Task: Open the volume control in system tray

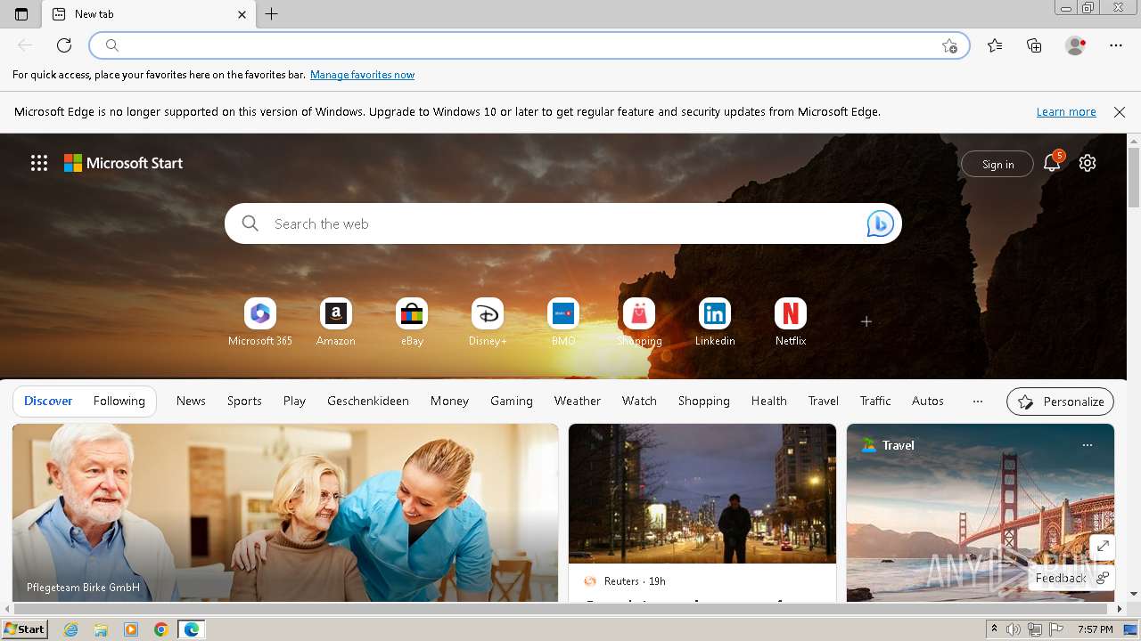Action: [x=1014, y=629]
